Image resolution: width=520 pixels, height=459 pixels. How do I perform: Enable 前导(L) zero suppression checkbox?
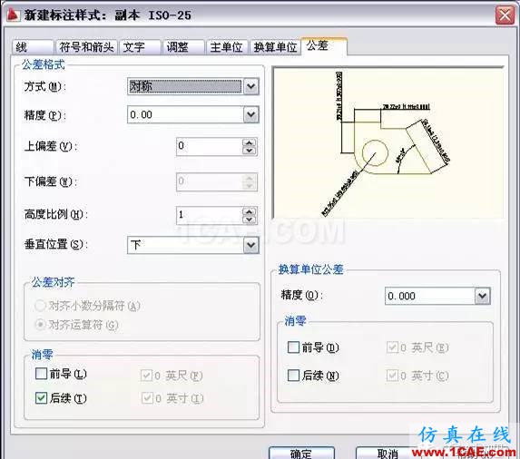[41, 374]
